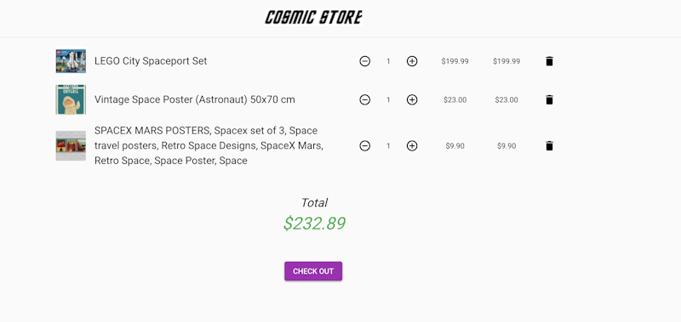Screen dimensions: 681x322
Task: Select Vintage Space Poster (Astronaut) 50x70 cm title
Action: pyautogui.click(x=195, y=99)
